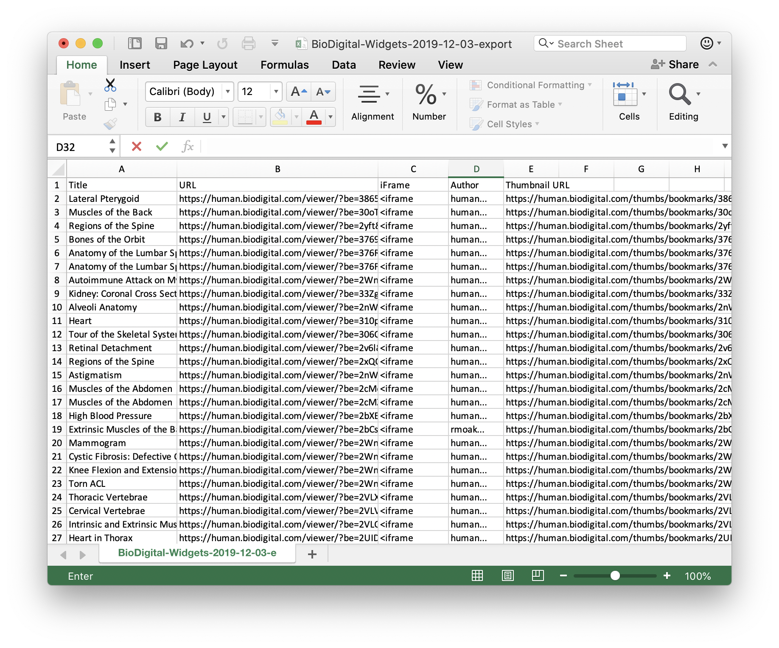Open the Review tab
The height and width of the screenshot is (648, 779).
397,65
